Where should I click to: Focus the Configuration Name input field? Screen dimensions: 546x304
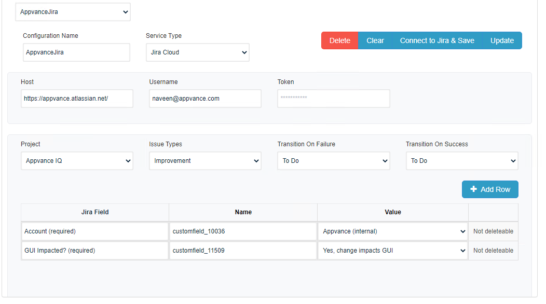(x=77, y=52)
